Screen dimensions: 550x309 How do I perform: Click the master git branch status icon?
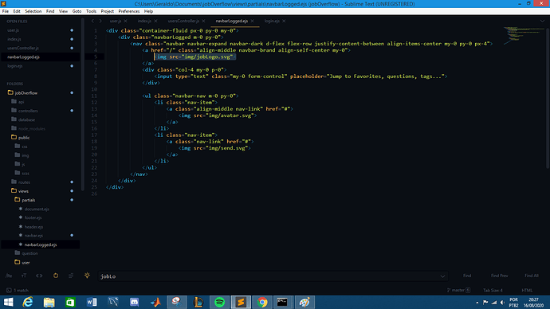pyautogui.click(x=458, y=290)
